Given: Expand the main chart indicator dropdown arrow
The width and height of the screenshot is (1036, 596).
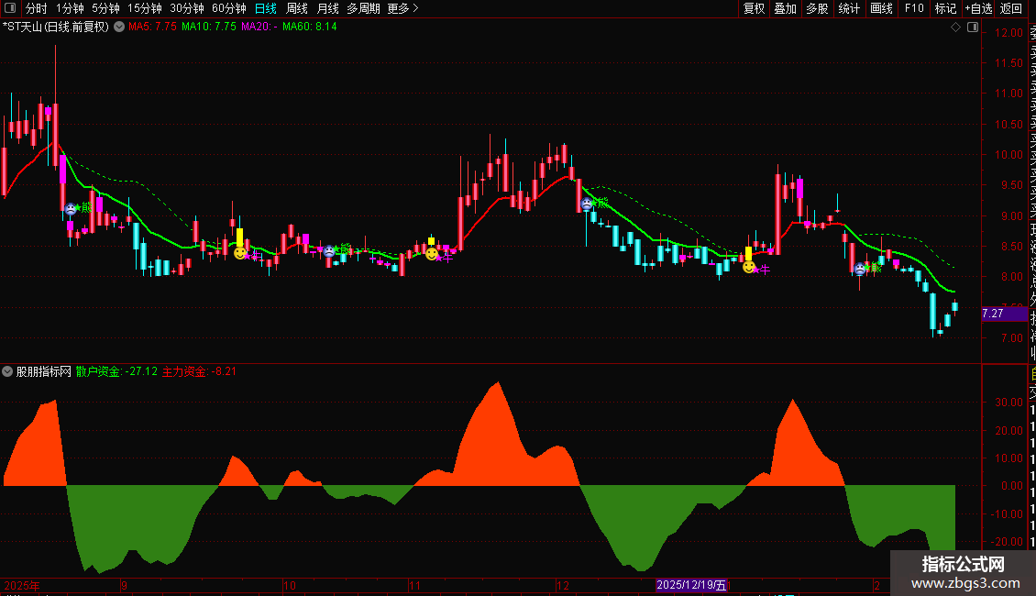Looking at the screenshot, I should [x=119, y=28].
